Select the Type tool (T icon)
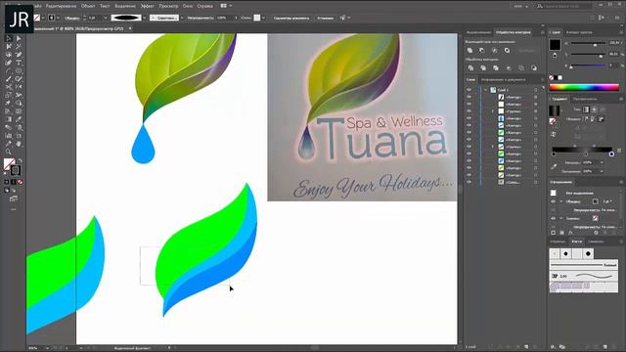The width and height of the screenshot is (626, 352). pos(19,63)
